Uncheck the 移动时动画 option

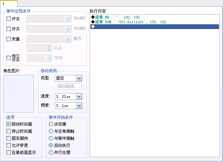9,124
